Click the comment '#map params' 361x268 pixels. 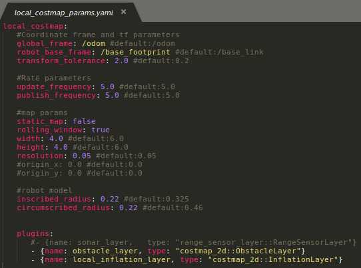pyautogui.click(x=42, y=112)
